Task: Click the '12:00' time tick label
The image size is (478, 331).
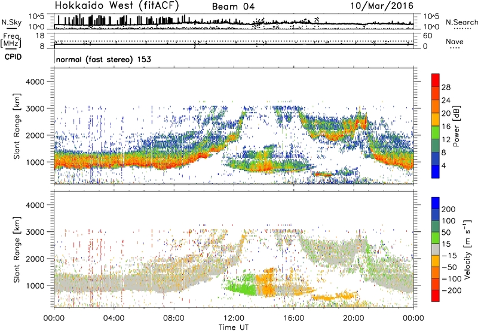Action: pos(234,318)
